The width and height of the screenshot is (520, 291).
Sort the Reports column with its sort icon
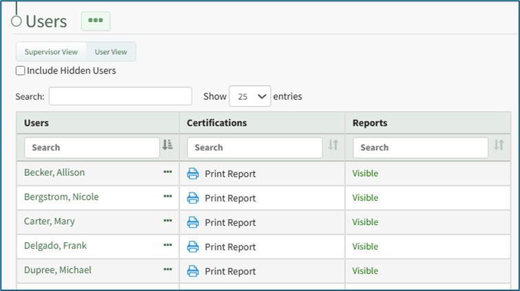[x=499, y=145]
